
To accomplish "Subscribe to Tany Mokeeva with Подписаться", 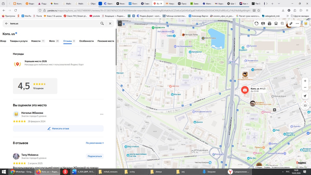I will point(95,156).
